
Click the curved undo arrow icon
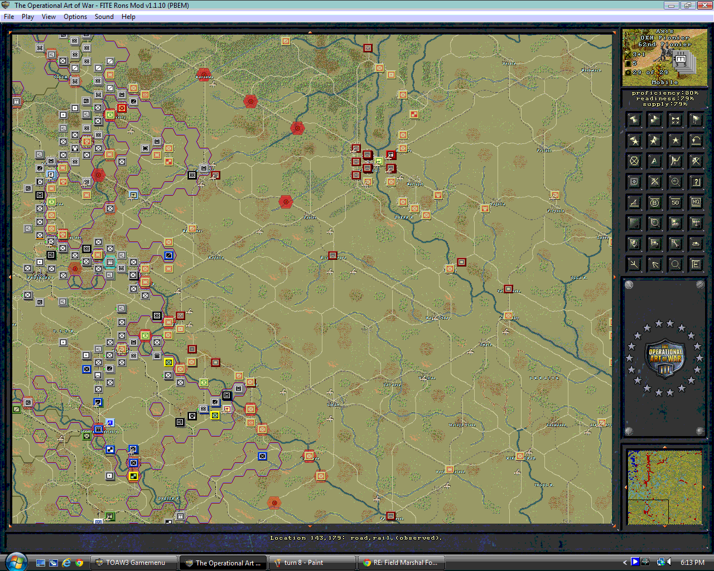[696, 141]
